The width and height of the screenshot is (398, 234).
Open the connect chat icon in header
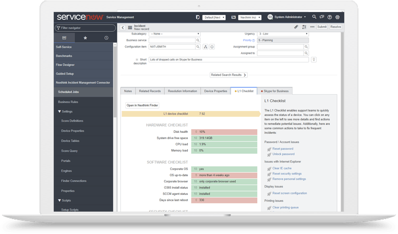[322, 17]
